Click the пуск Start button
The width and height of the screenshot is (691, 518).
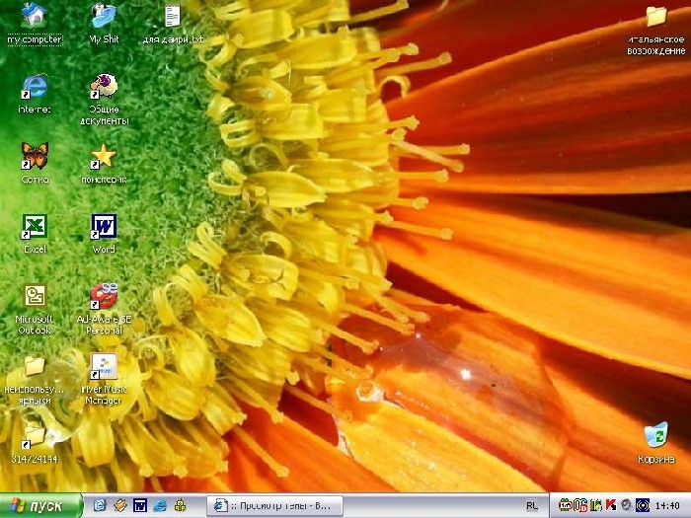pos(39,505)
